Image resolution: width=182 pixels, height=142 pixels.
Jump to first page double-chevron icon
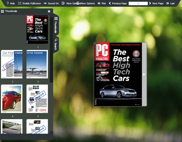99,3
